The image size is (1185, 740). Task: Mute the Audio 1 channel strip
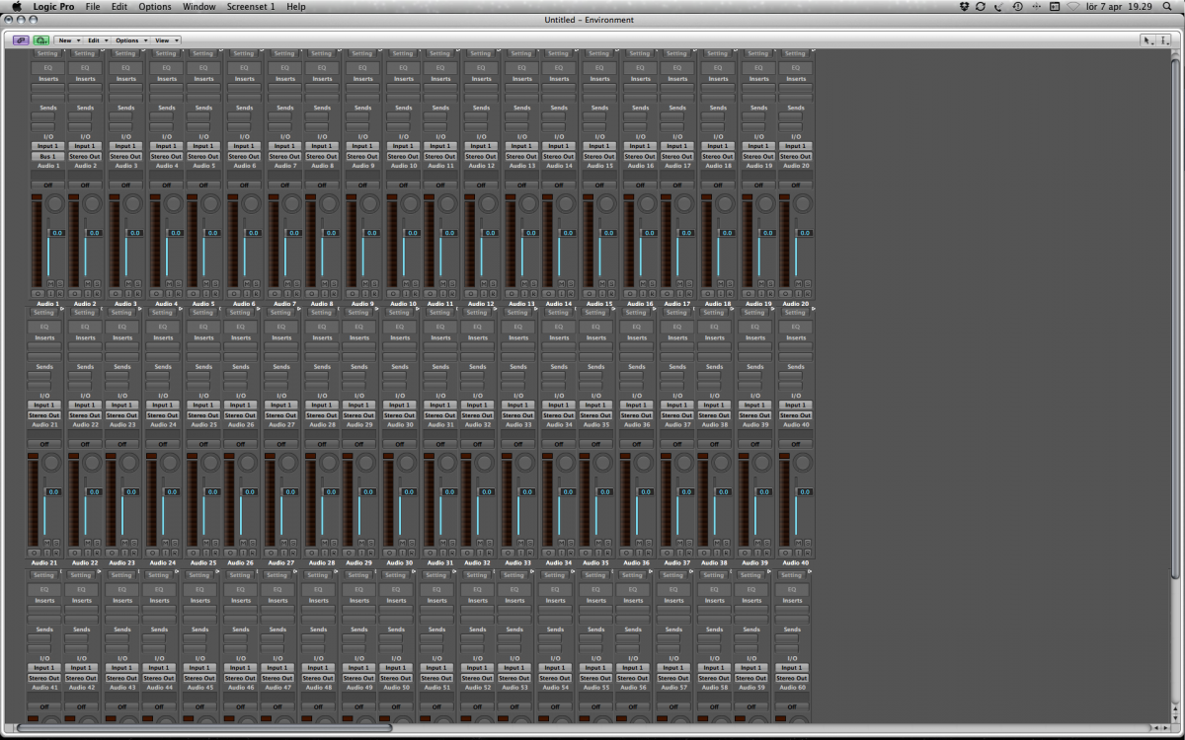(x=50, y=282)
